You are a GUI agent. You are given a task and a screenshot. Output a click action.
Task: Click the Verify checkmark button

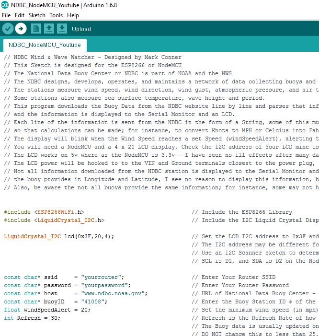[x=8, y=29]
